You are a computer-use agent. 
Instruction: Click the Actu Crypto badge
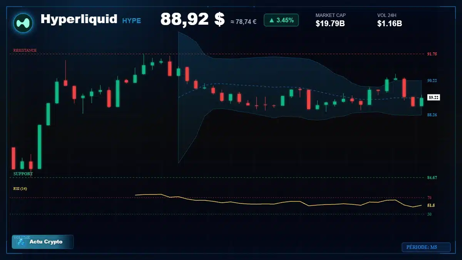point(43,242)
